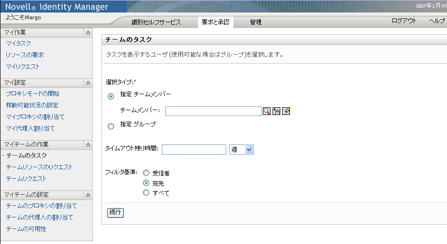Collapse the マイ設定 section chevron
This screenshot has width=447, height=244.
[87, 83]
